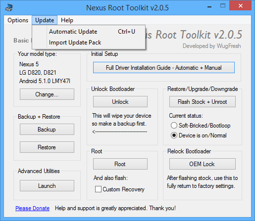This screenshot has width=255, height=221.
Task: Open Full Driver Installation Guide
Action: tap(164, 68)
